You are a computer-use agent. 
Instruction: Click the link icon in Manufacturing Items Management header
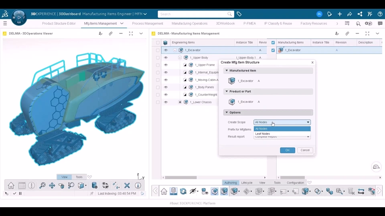pos(347,34)
